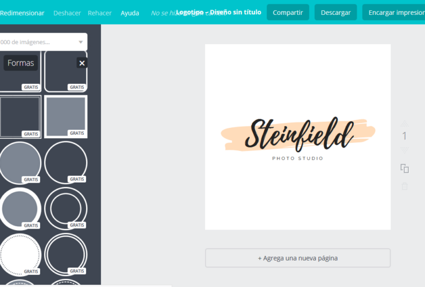Click Encargar impresiones button
The width and height of the screenshot is (425, 287).
click(393, 13)
